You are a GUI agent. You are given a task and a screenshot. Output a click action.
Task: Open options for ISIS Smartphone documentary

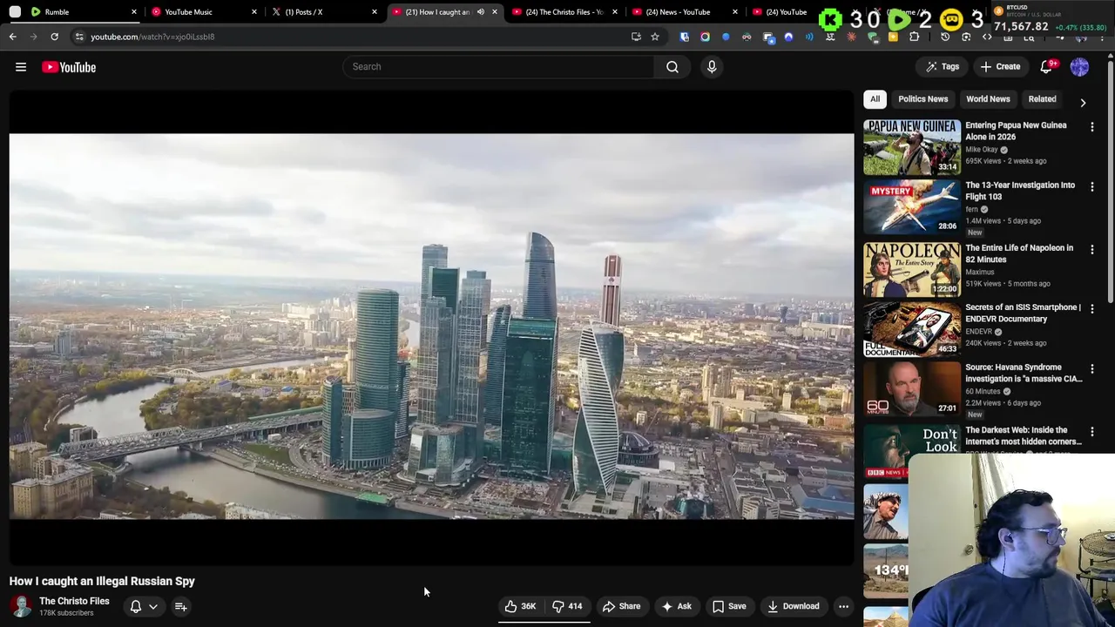[1092, 309]
